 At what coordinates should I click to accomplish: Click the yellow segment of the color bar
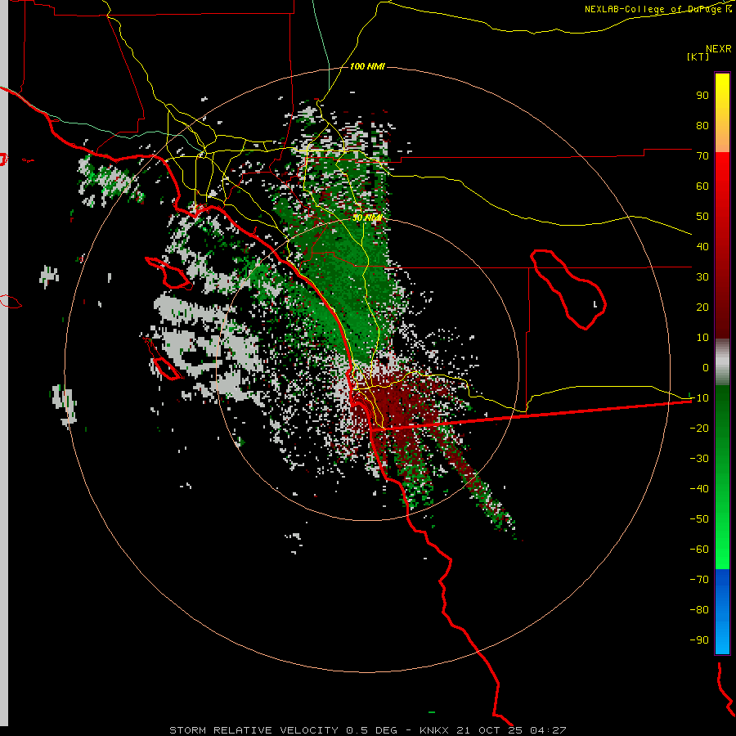[722, 113]
